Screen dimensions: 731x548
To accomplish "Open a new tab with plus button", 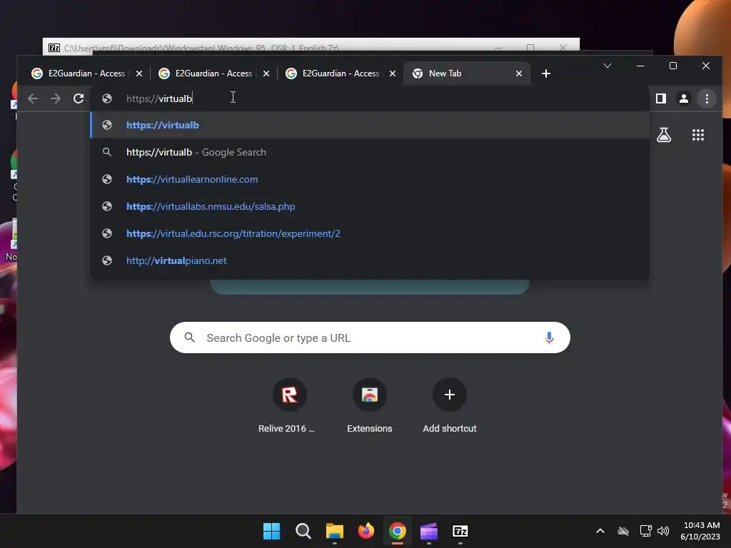I will [x=546, y=73].
